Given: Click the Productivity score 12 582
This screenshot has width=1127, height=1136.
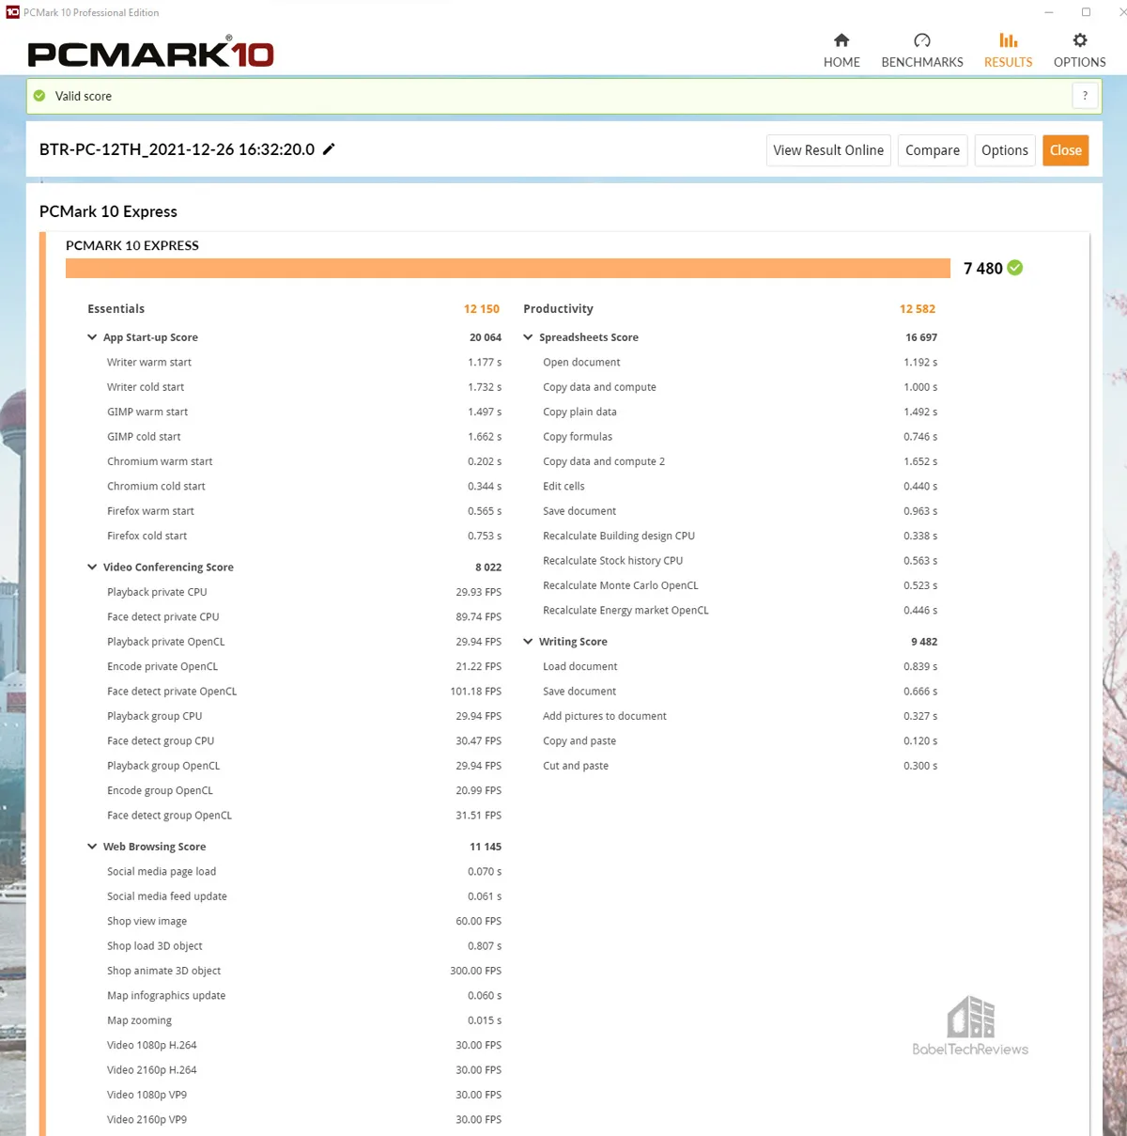Looking at the screenshot, I should coord(918,309).
